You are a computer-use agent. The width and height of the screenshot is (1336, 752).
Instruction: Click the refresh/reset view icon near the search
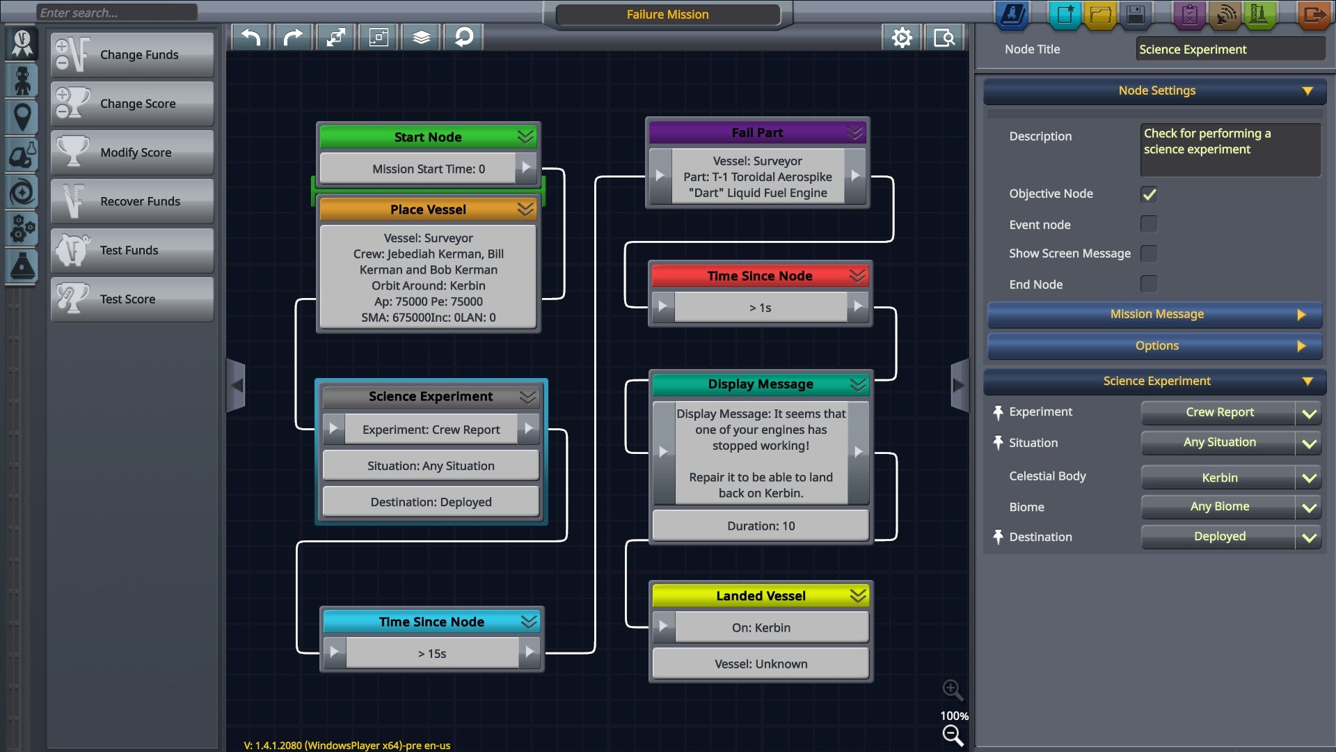[x=464, y=37]
